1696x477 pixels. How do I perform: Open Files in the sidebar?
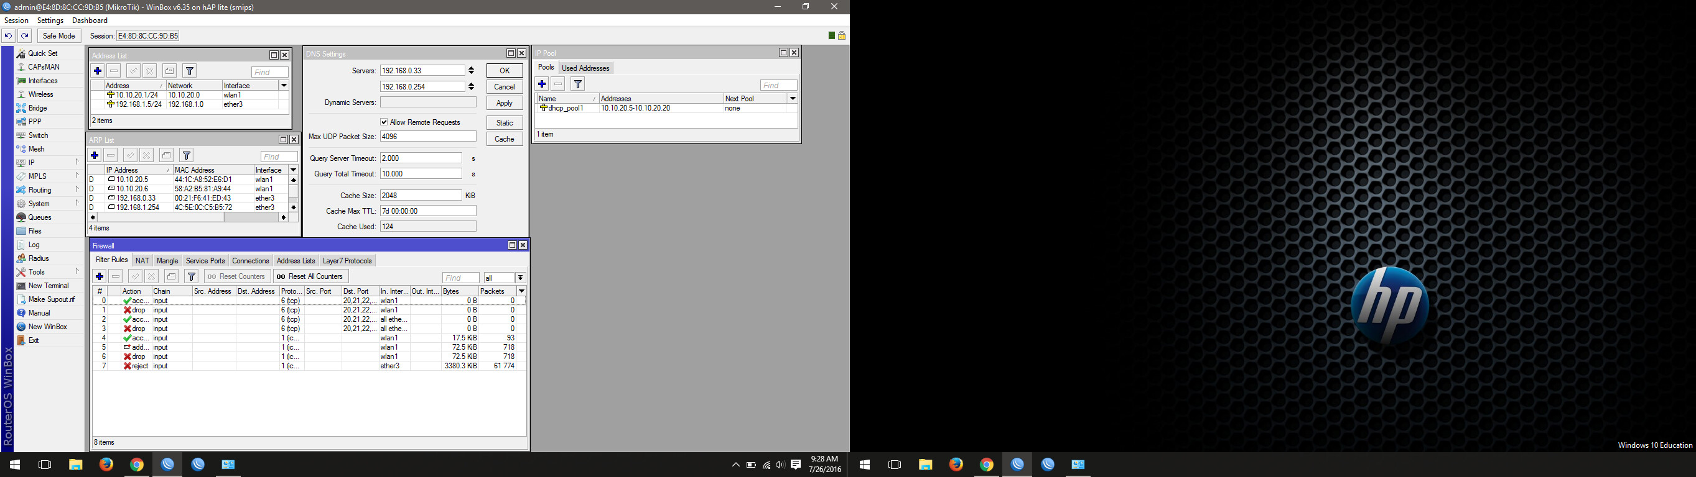[x=35, y=231]
